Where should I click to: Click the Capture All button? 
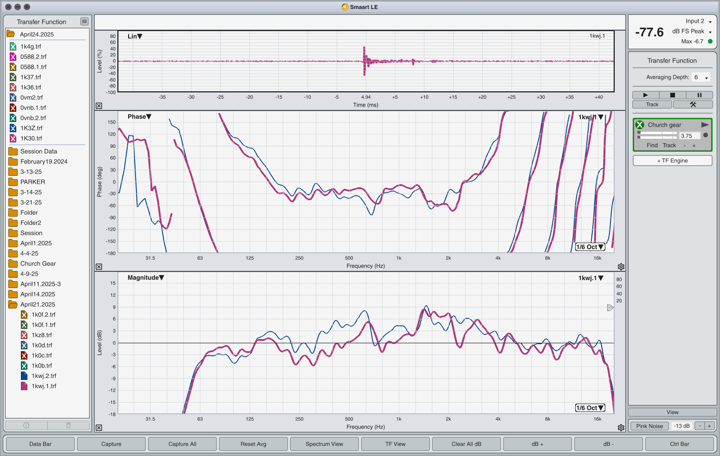pos(182,444)
